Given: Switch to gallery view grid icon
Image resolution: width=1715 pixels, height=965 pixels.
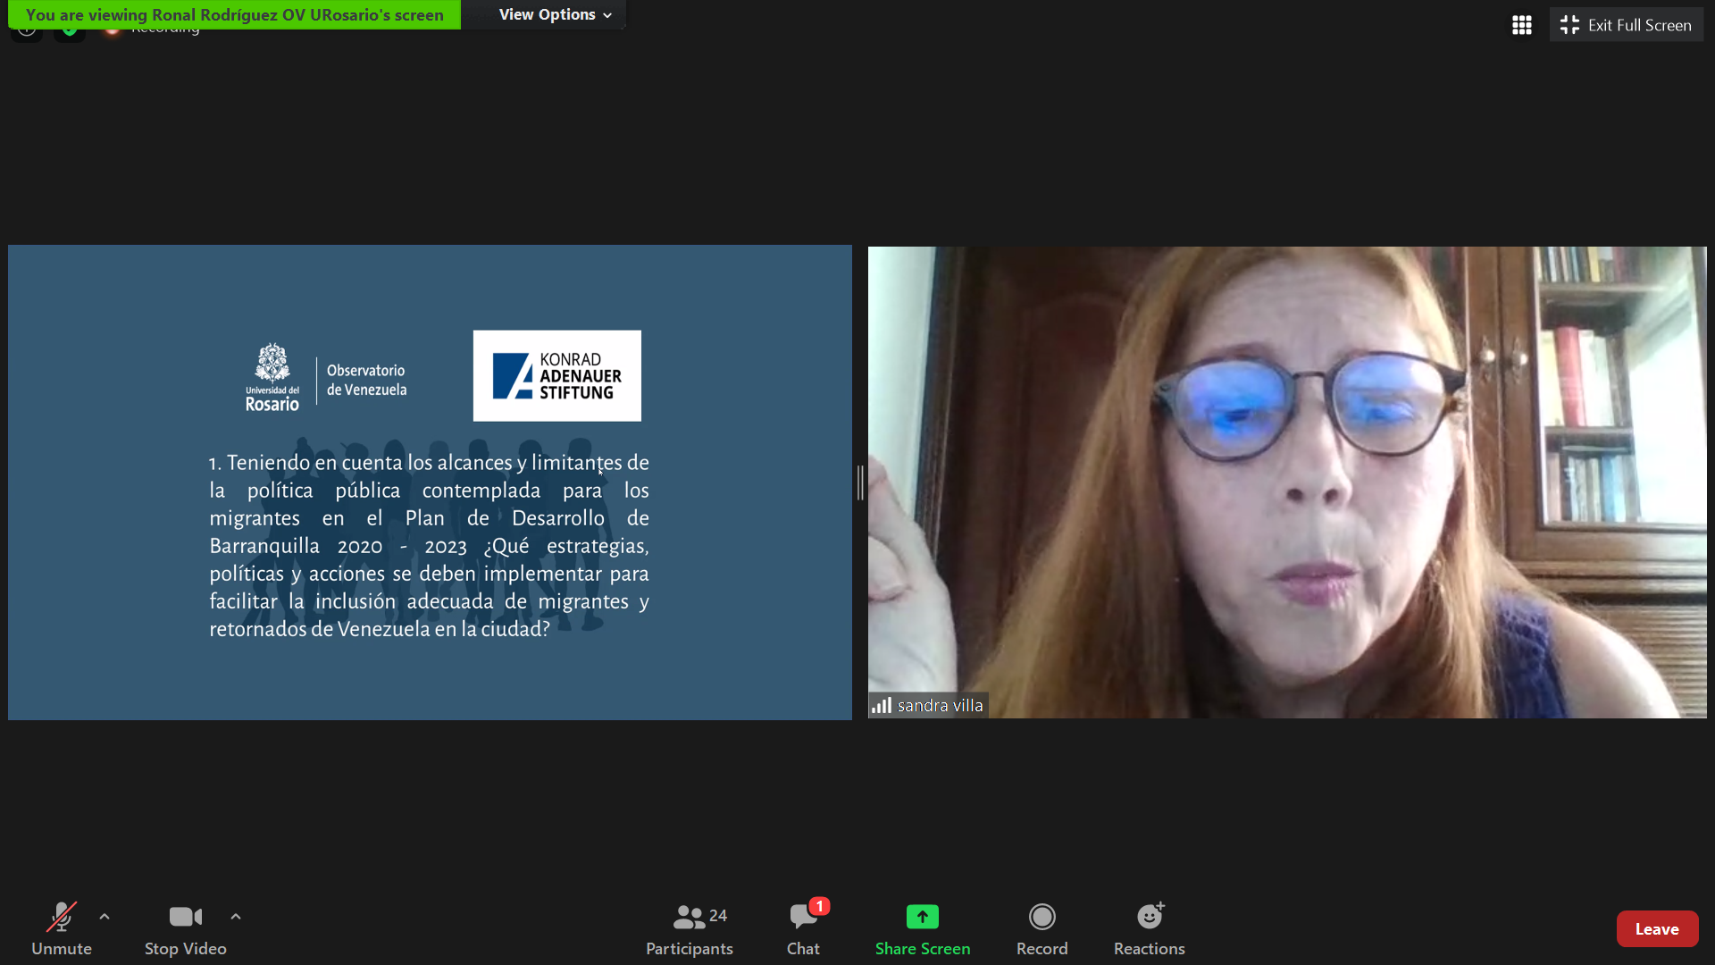Looking at the screenshot, I should point(1522,25).
